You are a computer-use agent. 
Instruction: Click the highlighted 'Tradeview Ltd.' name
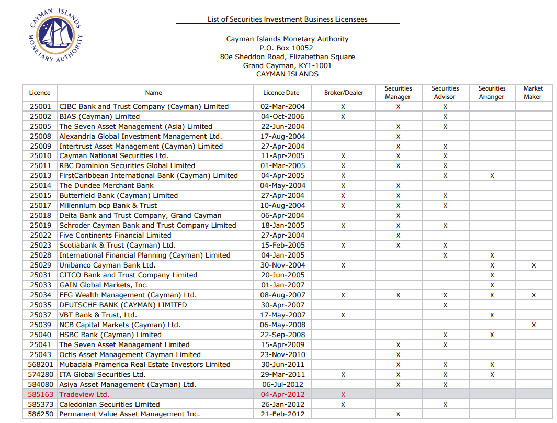pyautogui.click(x=84, y=395)
